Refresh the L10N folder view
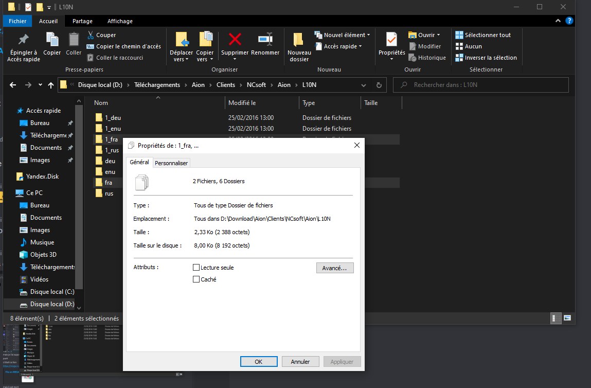591x388 pixels. tap(379, 85)
